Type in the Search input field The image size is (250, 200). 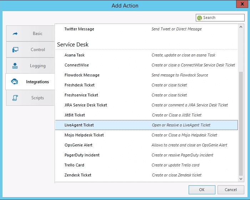(x=223, y=18)
